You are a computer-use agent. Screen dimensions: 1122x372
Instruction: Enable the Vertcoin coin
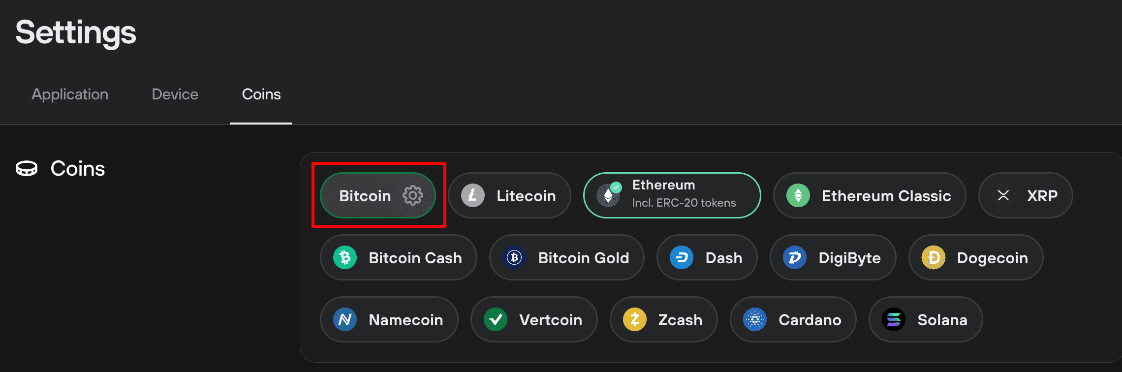[x=534, y=319]
